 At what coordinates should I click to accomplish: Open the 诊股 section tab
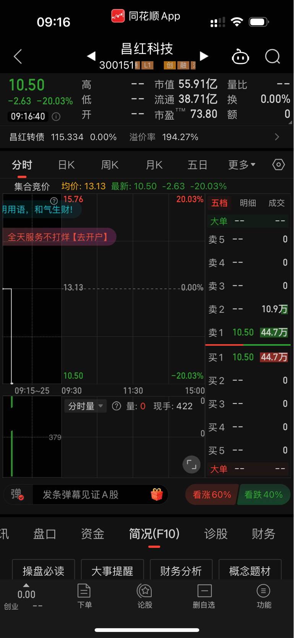[216, 534]
